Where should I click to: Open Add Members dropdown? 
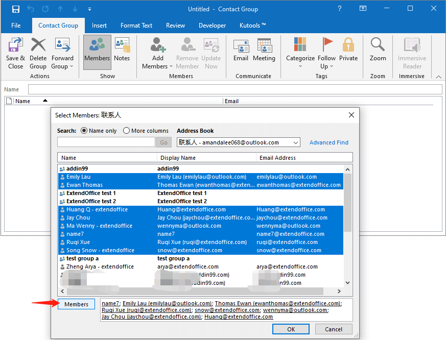pyautogui.click(x=157, y=54)
